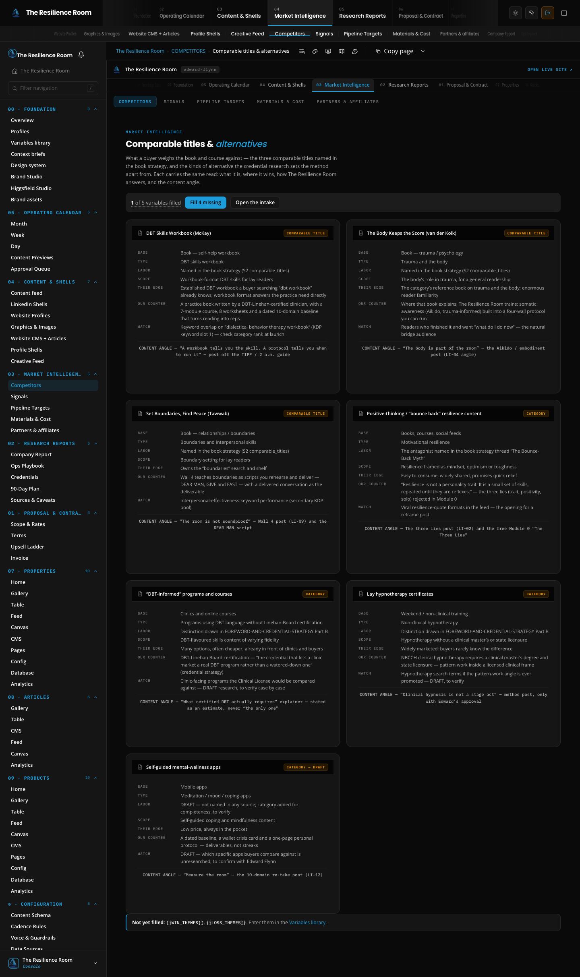Image resolution: width=580 pixels, height=977 pixels.
Task: Select the Pipeline Targets sub-tab pill
Action: [x=221, y=102]
